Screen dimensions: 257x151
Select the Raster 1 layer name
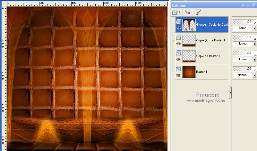pos(202,72)
